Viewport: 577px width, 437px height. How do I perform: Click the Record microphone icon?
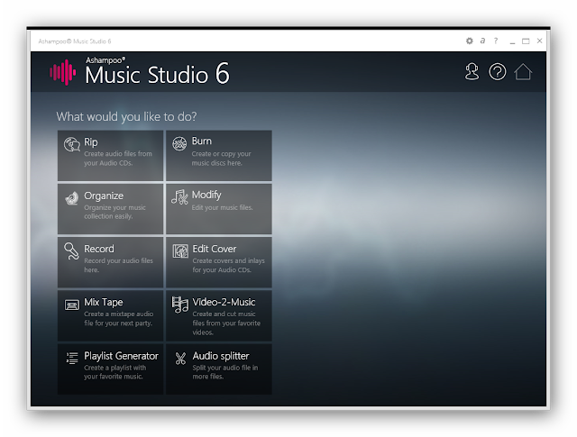[x=71, y=251]
